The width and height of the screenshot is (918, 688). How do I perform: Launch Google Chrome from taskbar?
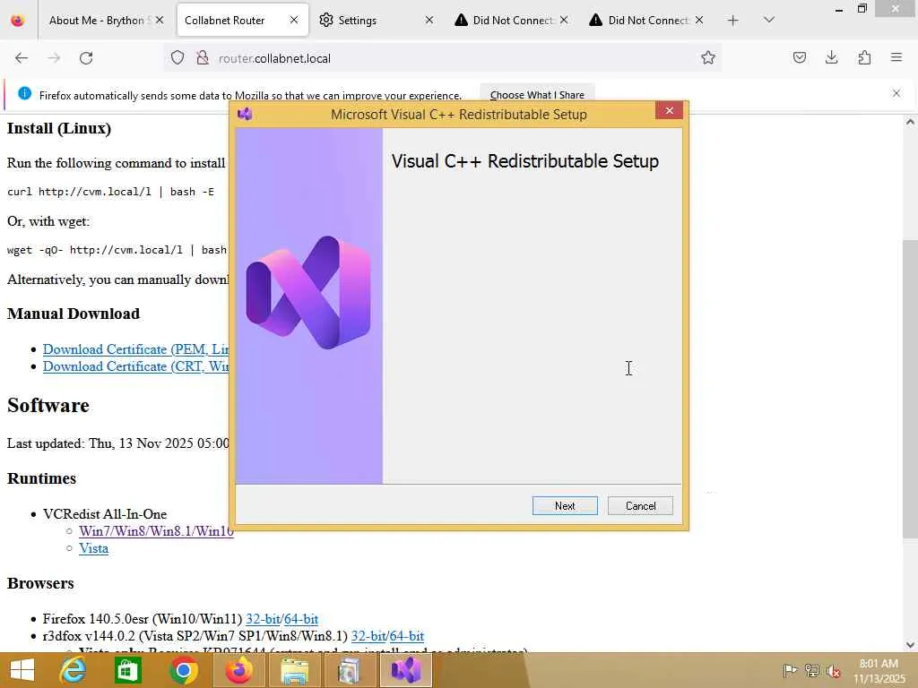pos(183,670)
